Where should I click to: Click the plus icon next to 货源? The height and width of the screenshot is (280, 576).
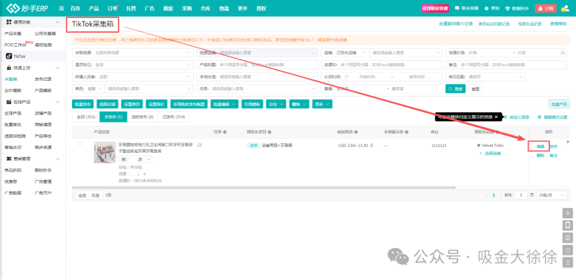[145, 174]
